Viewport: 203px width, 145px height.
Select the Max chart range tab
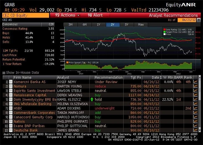pos(141,25)
